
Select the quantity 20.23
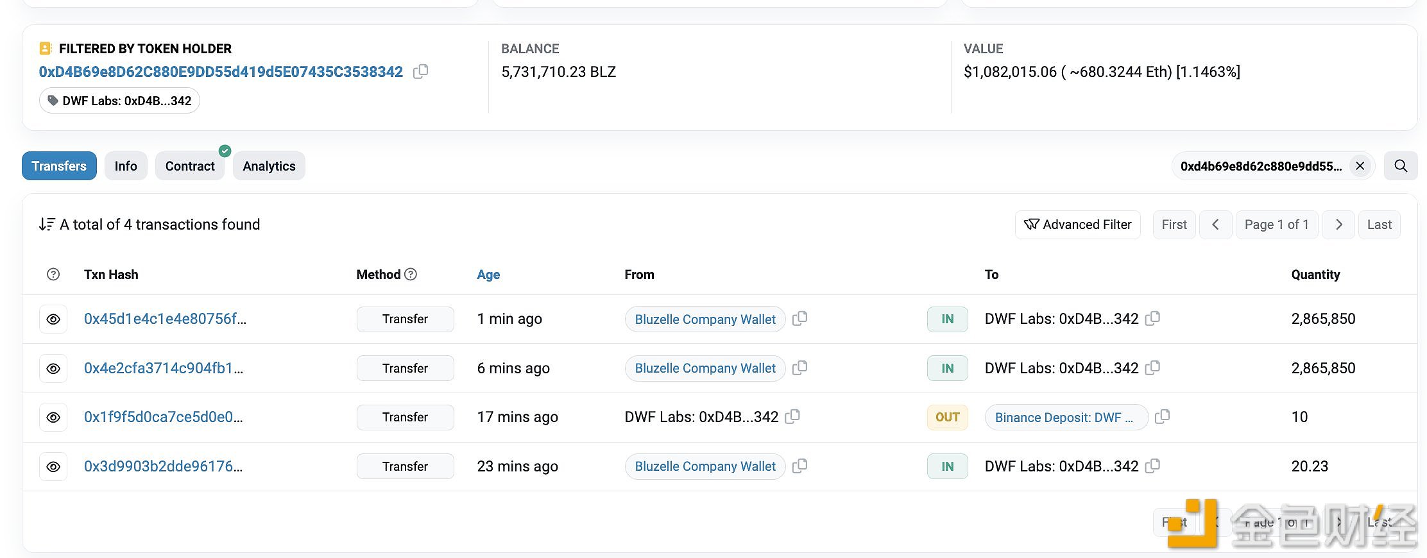1310,466
